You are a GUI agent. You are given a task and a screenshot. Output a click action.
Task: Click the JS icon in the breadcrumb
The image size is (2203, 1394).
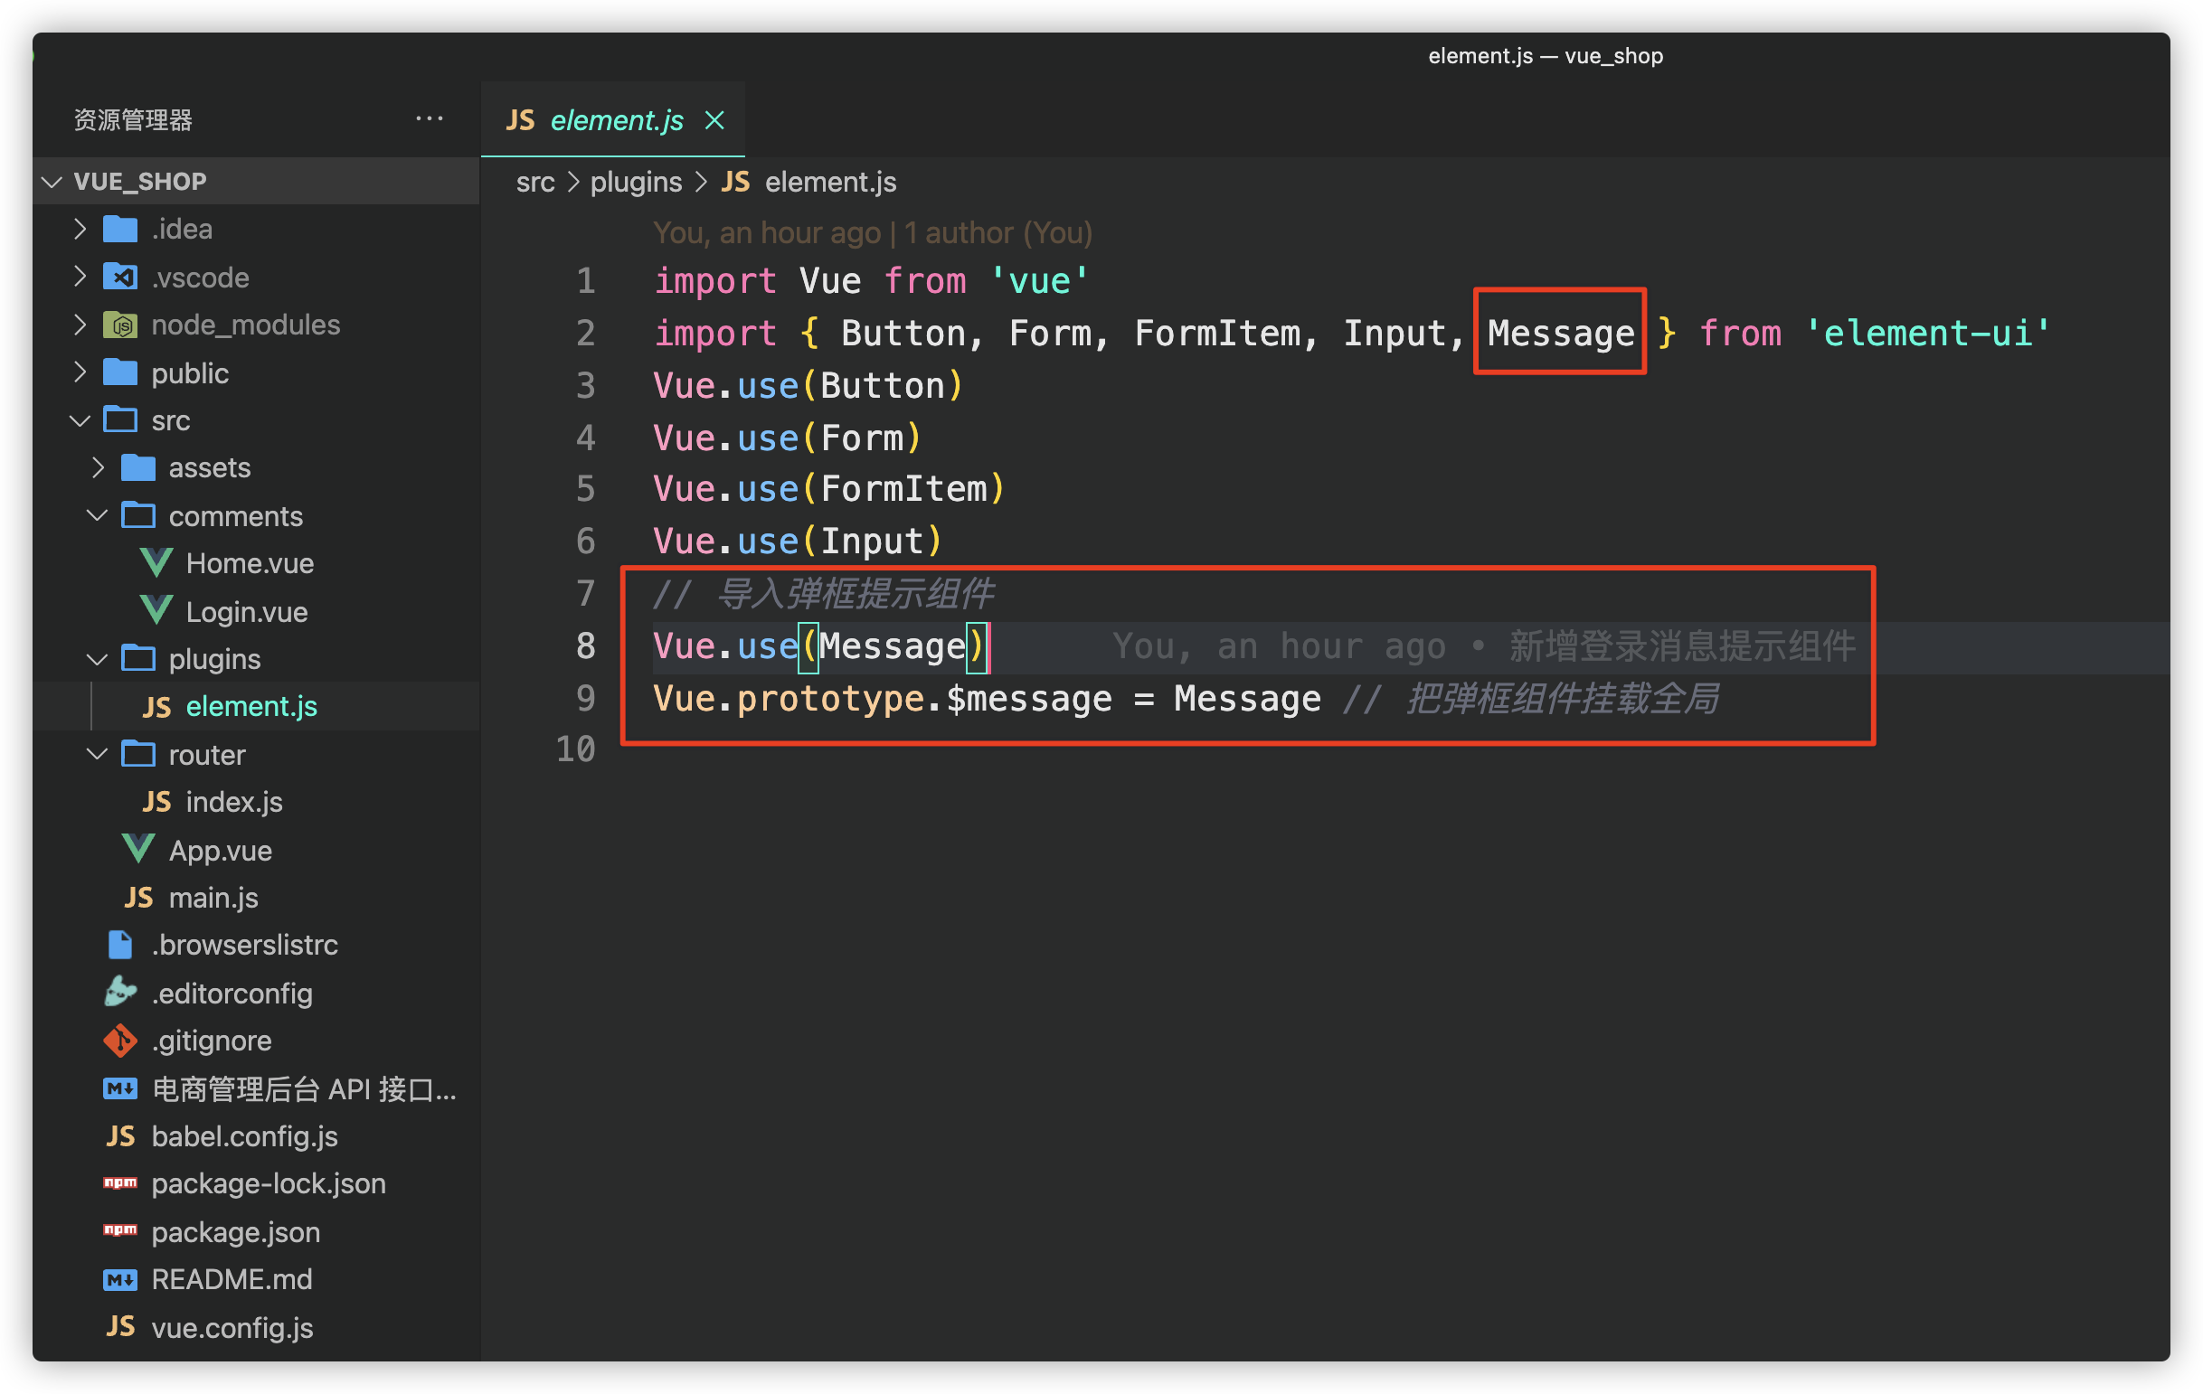[x=735, y=182]
